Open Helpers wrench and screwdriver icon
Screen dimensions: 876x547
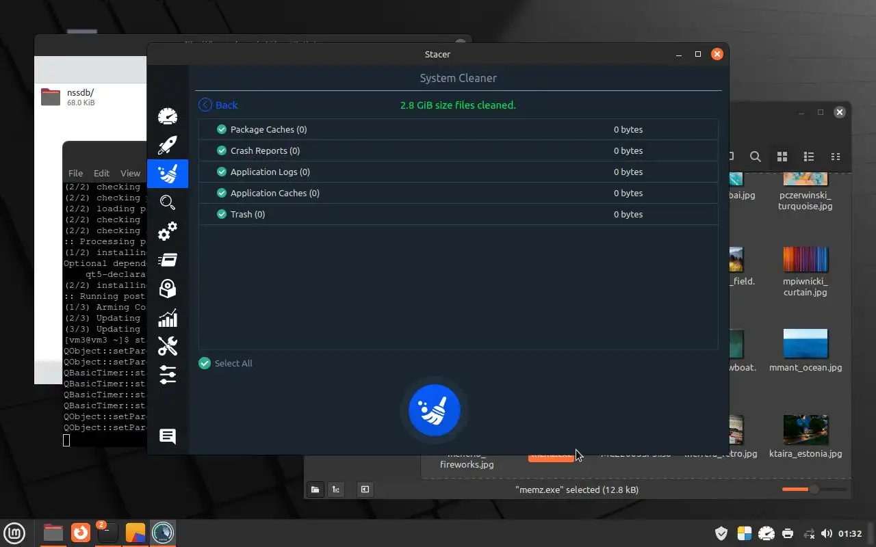pos(168,346)
